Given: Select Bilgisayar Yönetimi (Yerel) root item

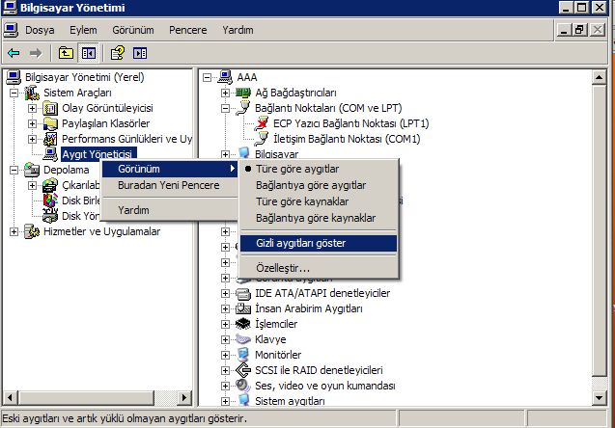Looking at the screenshot, I should point(84,77).
